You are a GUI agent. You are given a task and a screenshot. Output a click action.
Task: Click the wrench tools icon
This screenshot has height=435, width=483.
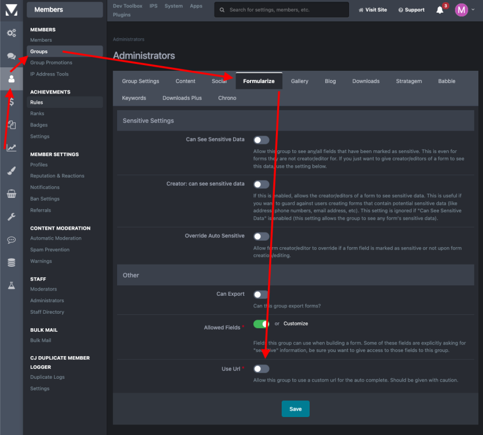pyautogui.click(x=11, y=216)
